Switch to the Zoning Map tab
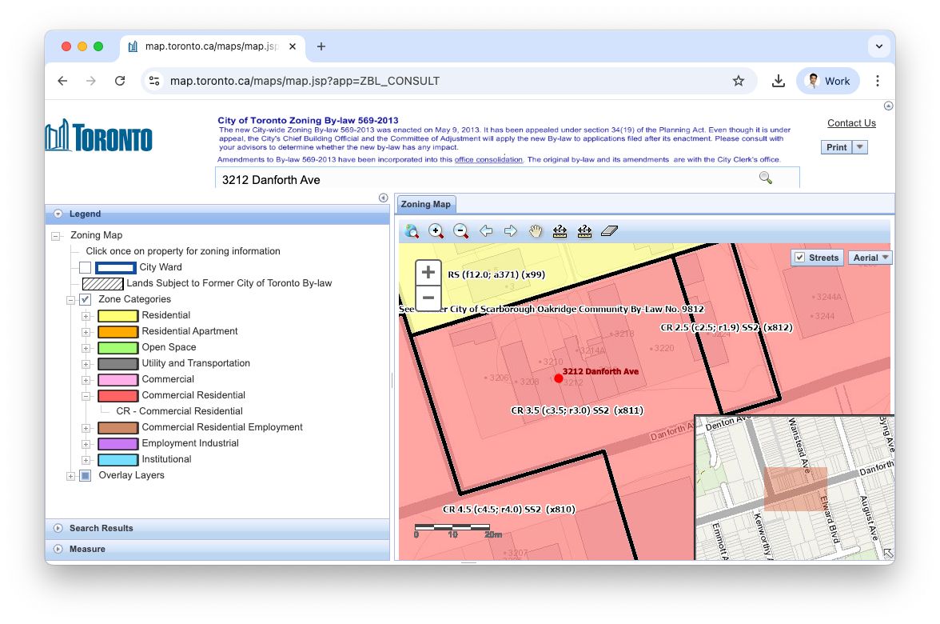 tap(426, 204)
